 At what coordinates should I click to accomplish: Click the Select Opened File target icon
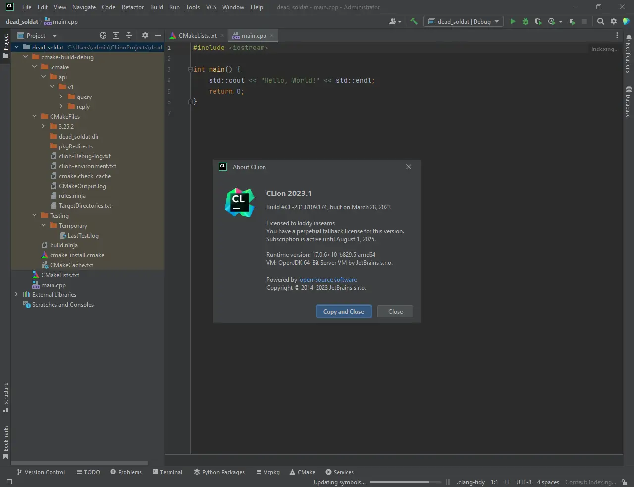[x=103, y=35]
